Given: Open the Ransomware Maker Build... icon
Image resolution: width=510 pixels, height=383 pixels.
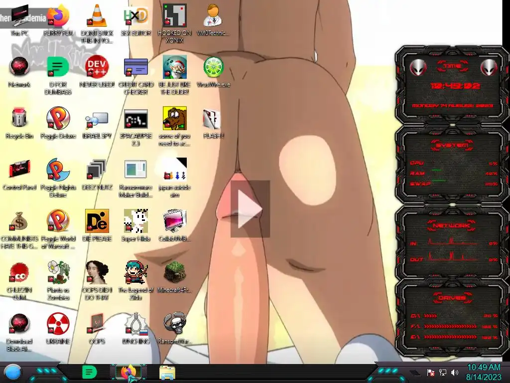Looking at the screenshot, I should point(136,179).
